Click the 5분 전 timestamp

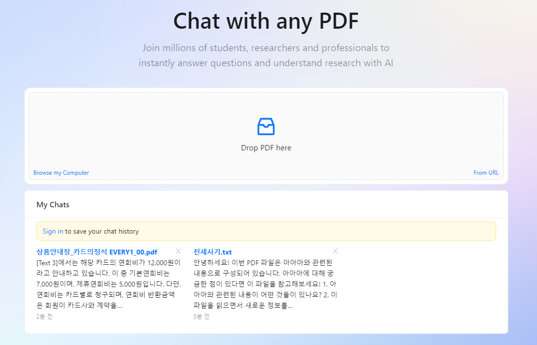(201, 316)
